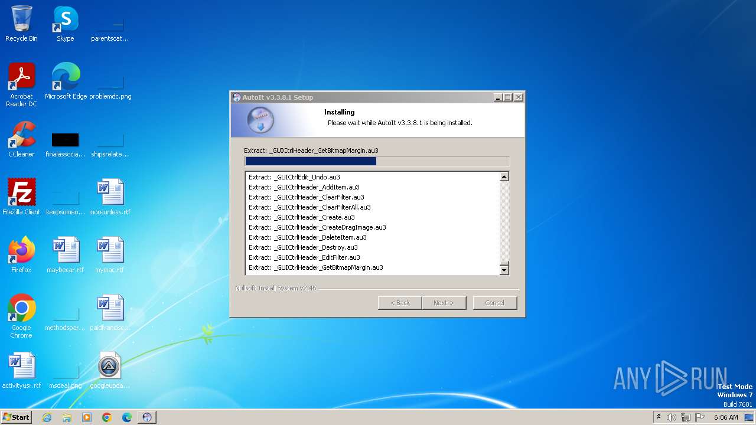Open moreunless.rtf document icon
Image resolution: width=756 pixels, height=425 pixels.
click(x=110, y=197)
